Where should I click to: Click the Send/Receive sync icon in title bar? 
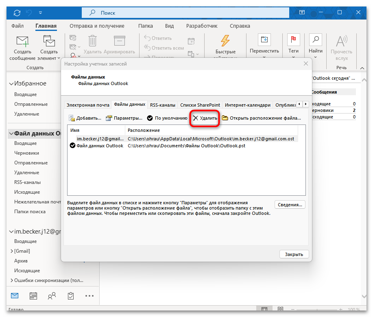tap(17, 13)
